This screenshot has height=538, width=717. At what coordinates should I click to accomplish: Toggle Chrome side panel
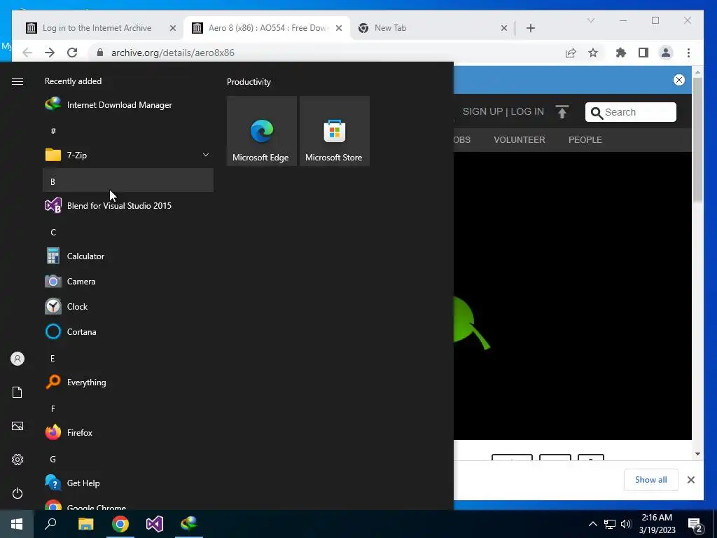643,53
